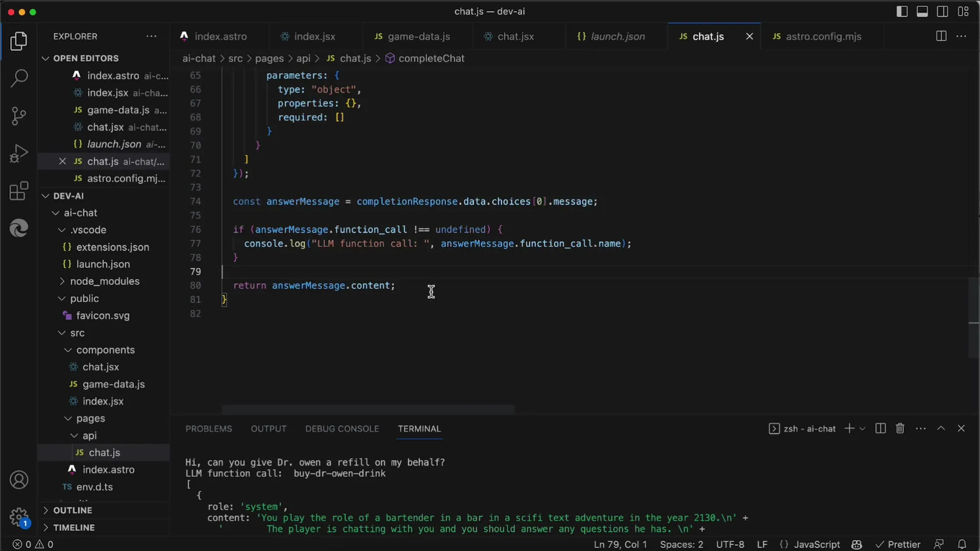Hide the OPEN EDITORS section

(44, 57)
